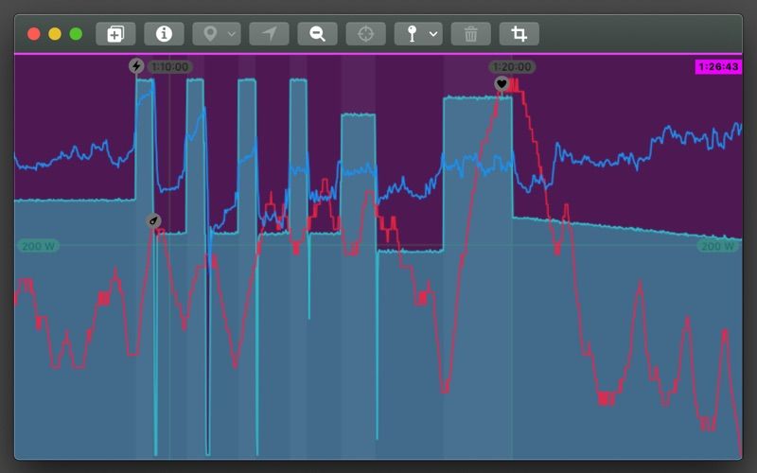Close the window with red button
Screen dimensions: 757x473
click(33, 34)
